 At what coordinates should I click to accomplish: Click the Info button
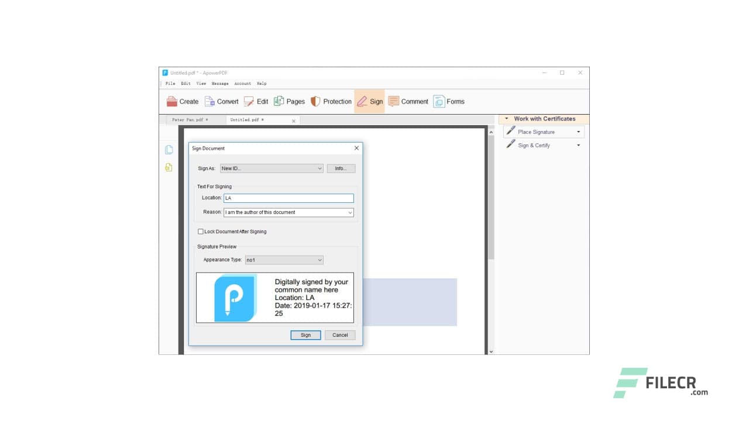341,168
